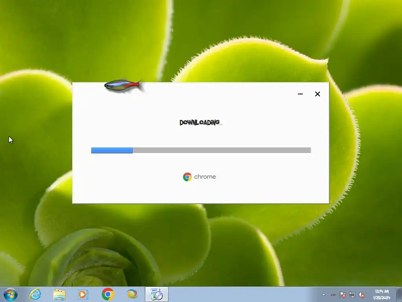The width and height of the screenshot is (402, 302).
Task: Click the Downloading status text
Action: [x=201, y=123]
